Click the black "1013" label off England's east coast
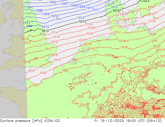 coord(45,31)
